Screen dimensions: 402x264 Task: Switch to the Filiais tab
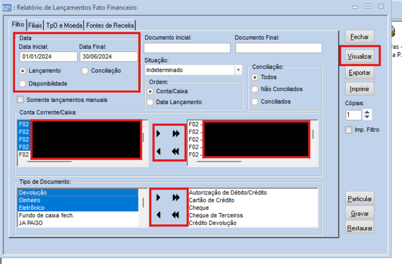(35, 25)
